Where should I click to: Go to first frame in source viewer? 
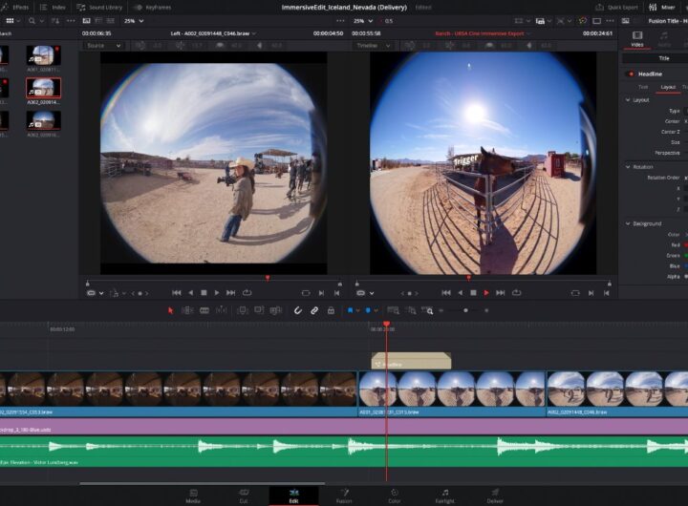point(177,292)
